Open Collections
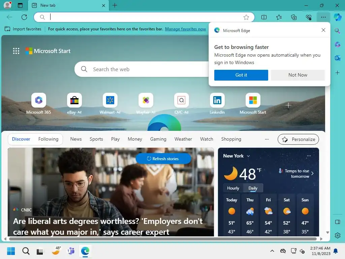Image resolution: width=345 pixels, height=259 pixels. click(294, 17)
